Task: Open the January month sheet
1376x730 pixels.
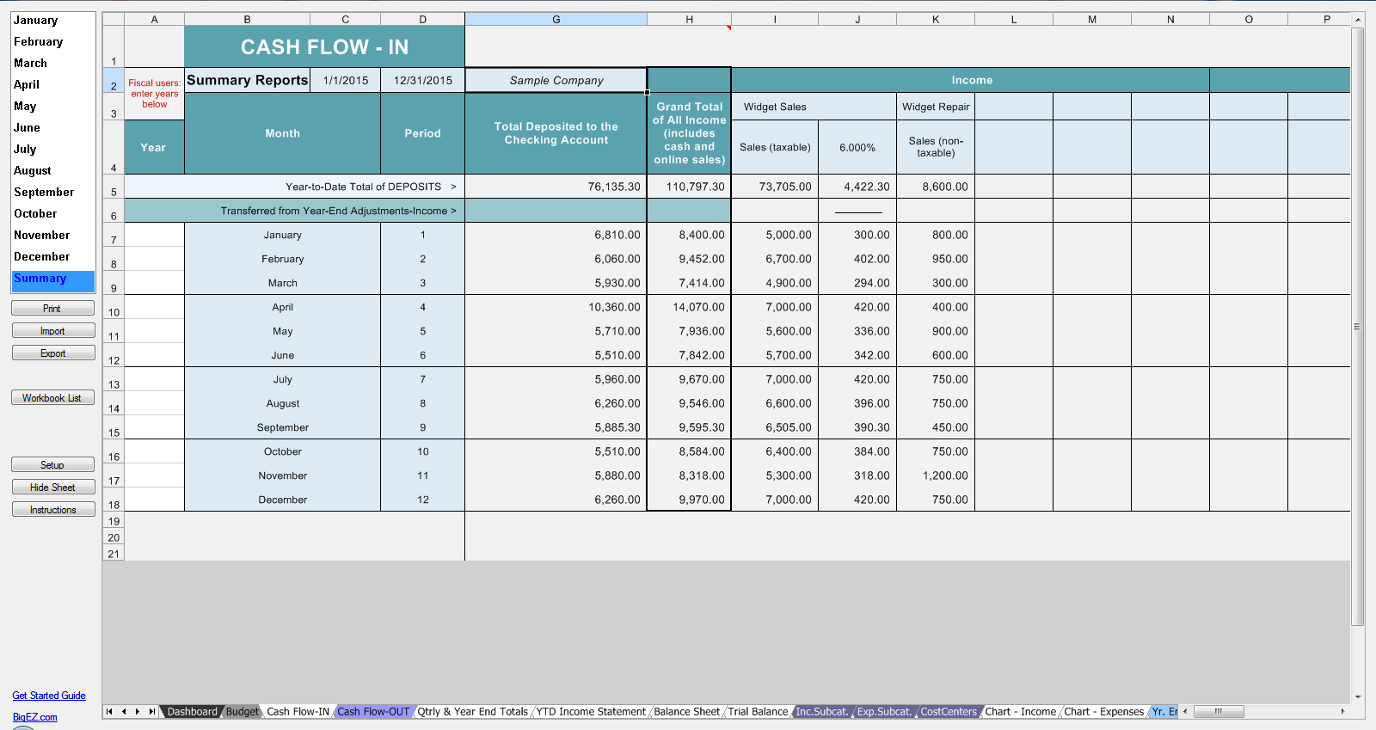Action: point(52,20)
